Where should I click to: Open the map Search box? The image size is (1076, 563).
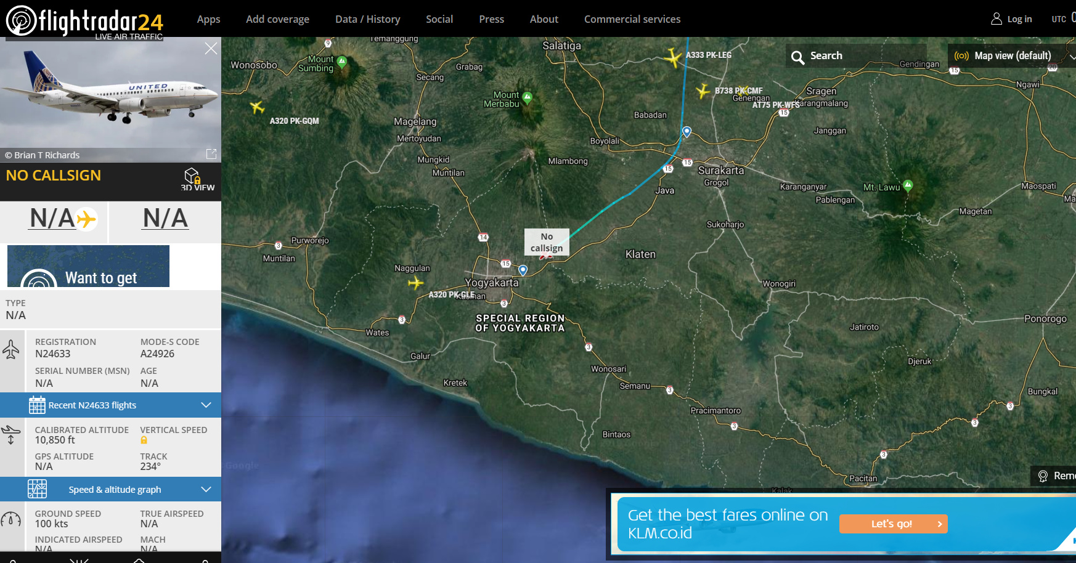pos(856,56)
